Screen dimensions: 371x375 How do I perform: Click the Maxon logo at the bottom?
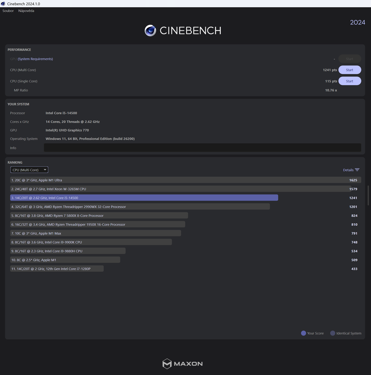(x=182, y=364)
